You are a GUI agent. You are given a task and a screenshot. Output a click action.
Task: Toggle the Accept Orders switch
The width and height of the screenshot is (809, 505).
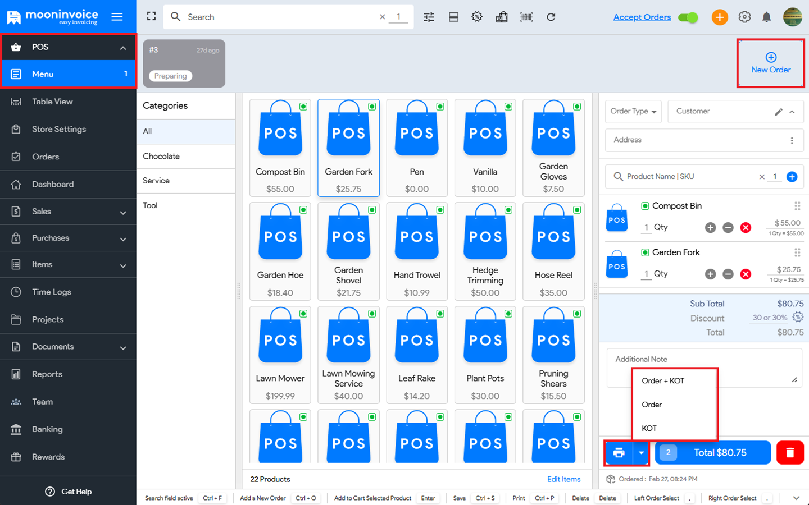[688, 17]
